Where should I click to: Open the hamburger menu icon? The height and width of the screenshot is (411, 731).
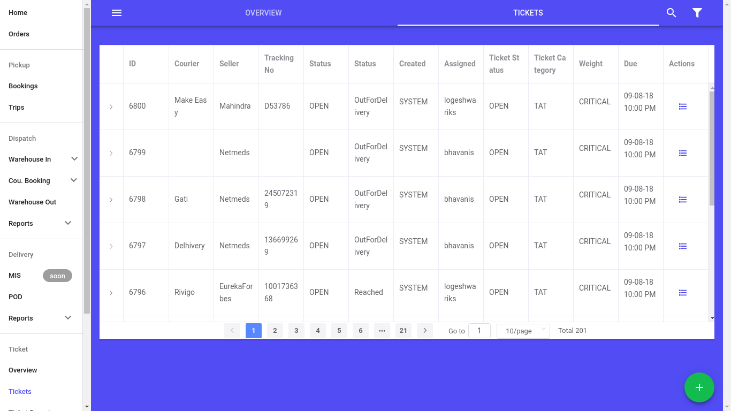click(x=117, y=13)
